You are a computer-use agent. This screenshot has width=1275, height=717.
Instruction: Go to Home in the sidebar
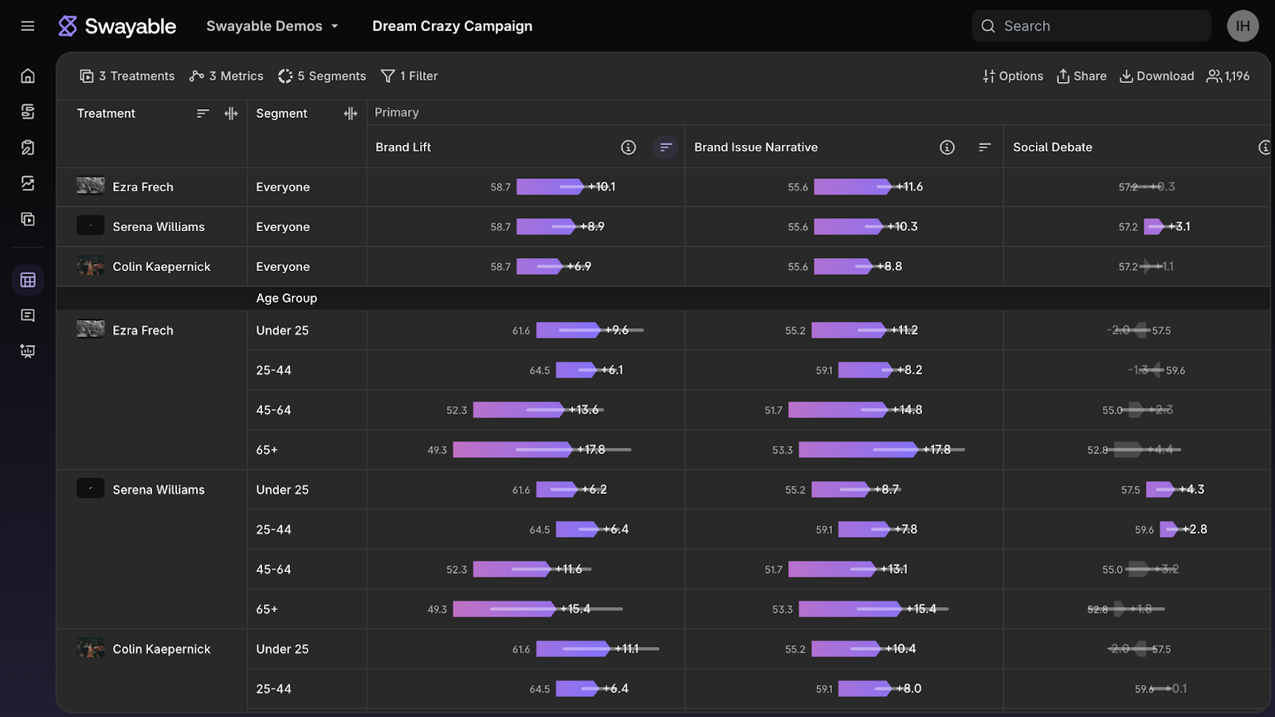click(28, 76)
